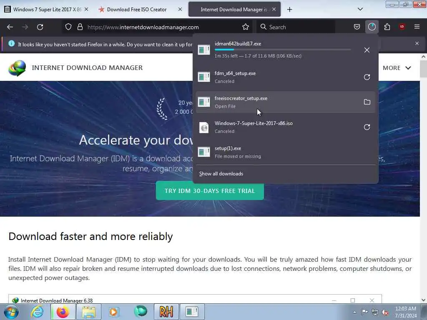The width and height of the screenshot is (427, 320).
Task: Select the setup(1).exe download entry
Action: pyautogui.click(x=285, y=152)
